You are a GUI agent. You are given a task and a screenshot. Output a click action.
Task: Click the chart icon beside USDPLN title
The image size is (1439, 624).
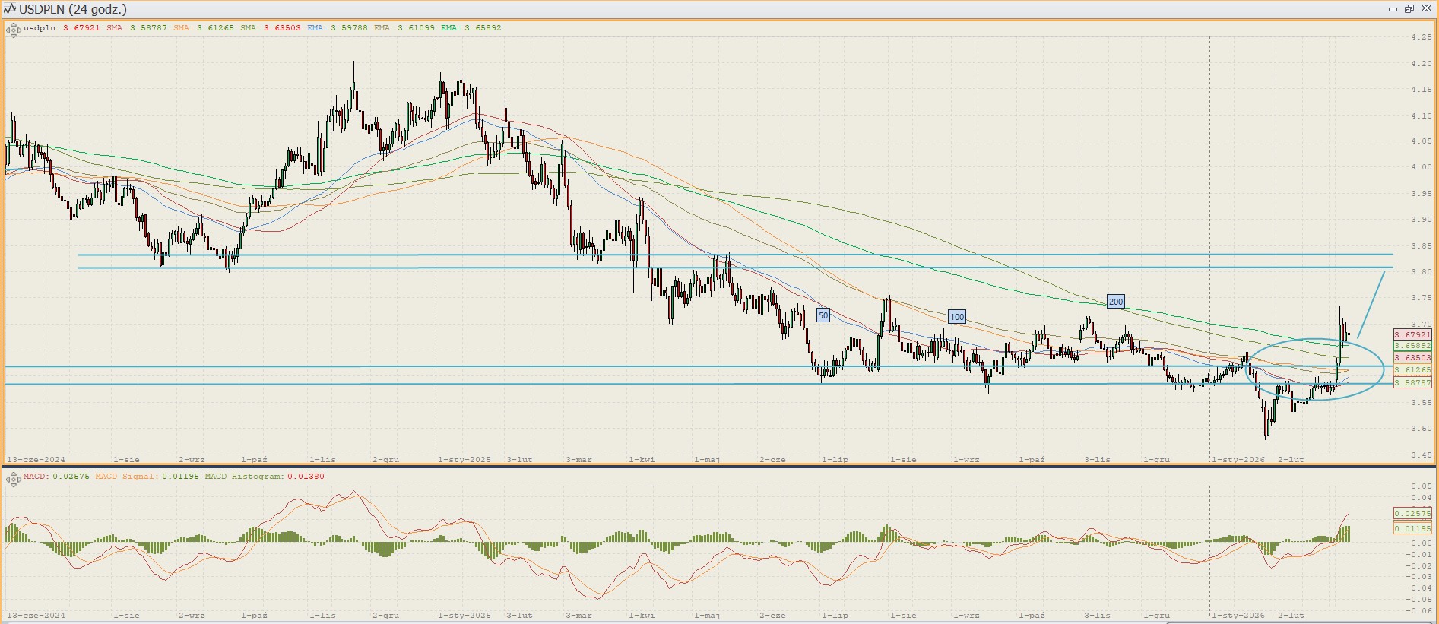click(9, 9)
